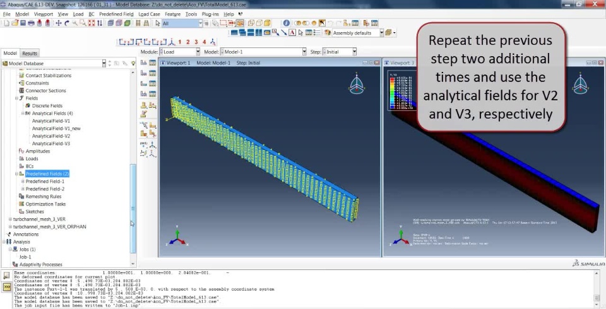The width and height of the screenshot is (606, 309).
Task: Click the Print icon in toolbar
Action: (x=32, y=23)
